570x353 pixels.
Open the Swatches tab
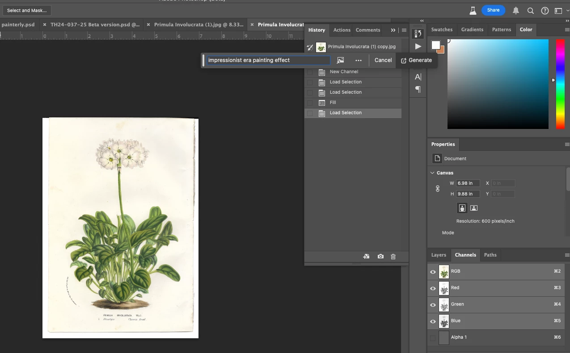442,29
